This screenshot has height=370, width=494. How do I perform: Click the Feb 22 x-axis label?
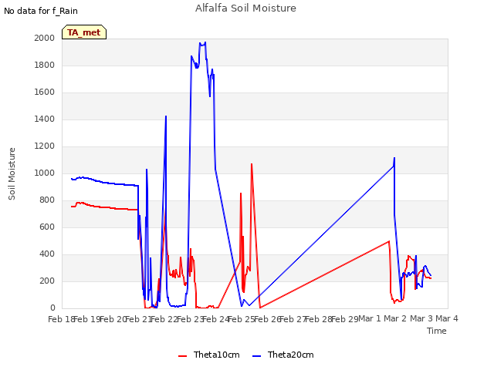click(164, 319)
